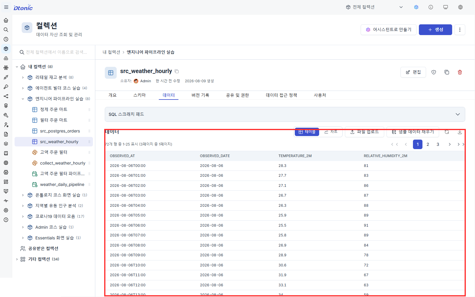
Task: Expand the 리테일 재고 분석 collection
Action: (23, 78)
